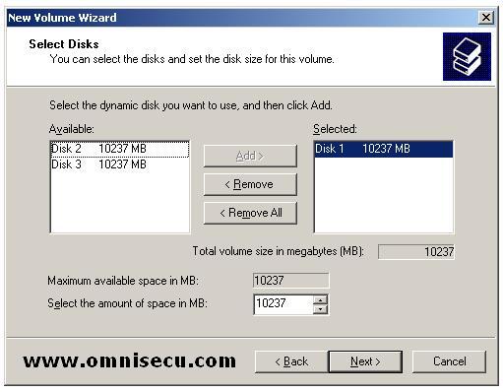Select Disk 1 in the Selected list
The height and width of the screenshot is (392, 503).
[x=384, y=149]
